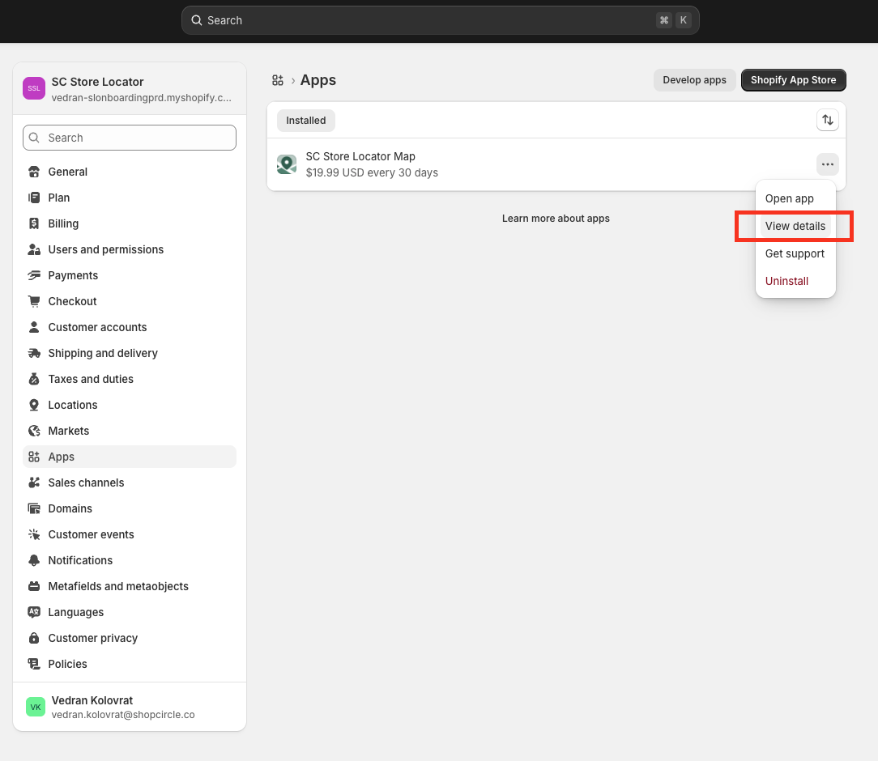Open the Metafields and metaobjects icon

click(34, 586)
